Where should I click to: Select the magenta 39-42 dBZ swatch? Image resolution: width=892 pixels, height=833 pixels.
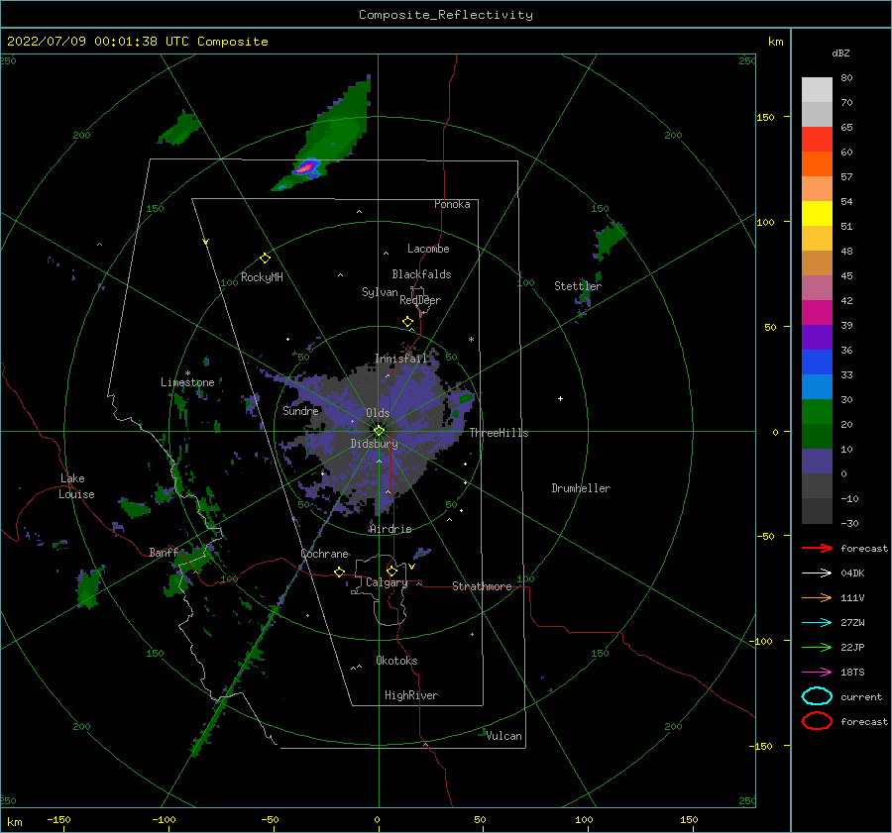[x=817, y=312]
